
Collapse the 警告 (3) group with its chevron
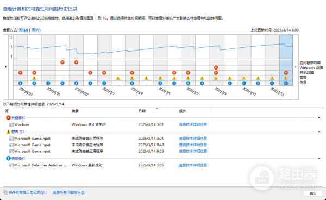tap(319, 132)
